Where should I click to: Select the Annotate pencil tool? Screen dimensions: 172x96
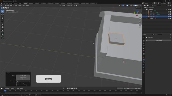2,31
